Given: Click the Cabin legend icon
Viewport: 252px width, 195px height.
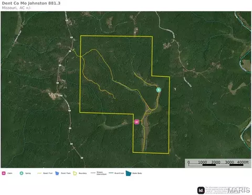Looking at the screenshot, I should click(x=4, y=173).
